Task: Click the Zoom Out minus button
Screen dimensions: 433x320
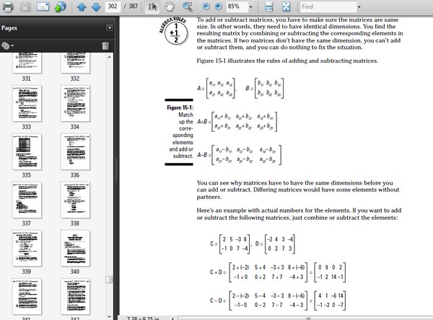Action: tap(206, 6)
